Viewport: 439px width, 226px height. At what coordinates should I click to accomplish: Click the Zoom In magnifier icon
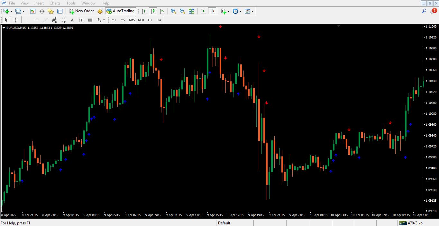[x=173, y=11]
